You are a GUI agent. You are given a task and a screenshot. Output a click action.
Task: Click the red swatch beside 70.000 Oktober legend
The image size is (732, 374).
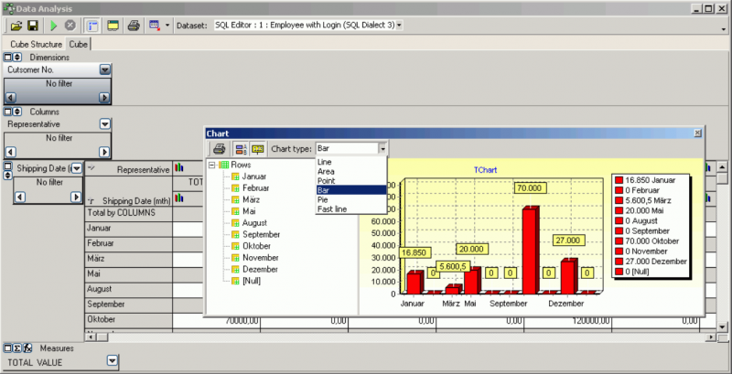619,241
